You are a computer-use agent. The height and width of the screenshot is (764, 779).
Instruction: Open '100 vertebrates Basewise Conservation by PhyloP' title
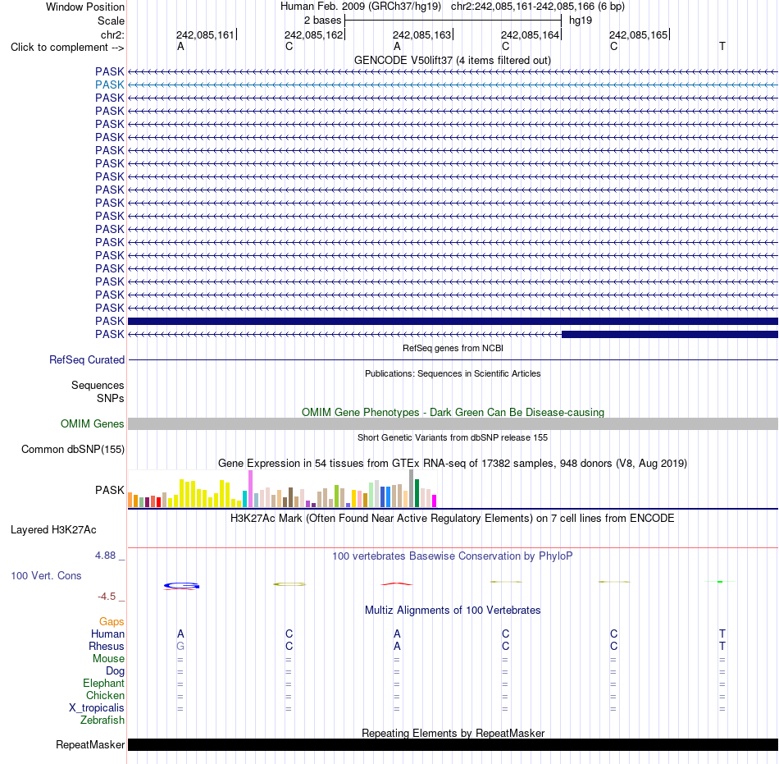(453, 556)
